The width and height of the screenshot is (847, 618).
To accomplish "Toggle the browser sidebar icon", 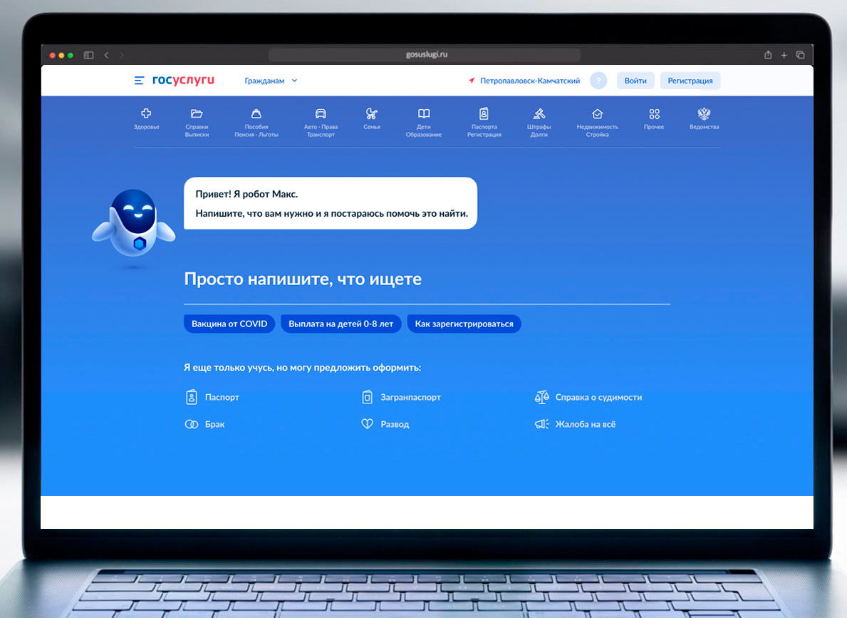I will (x=88, y=55).
